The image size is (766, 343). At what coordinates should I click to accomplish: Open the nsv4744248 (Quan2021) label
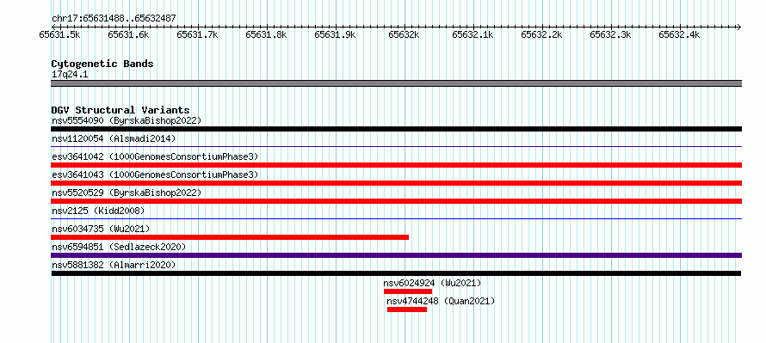tap(441, 301)
